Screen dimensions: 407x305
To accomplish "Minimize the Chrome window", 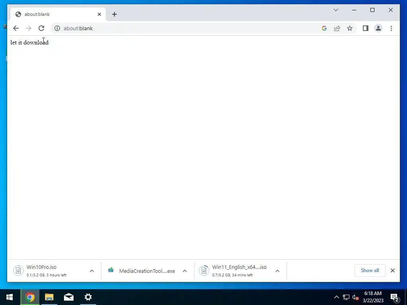I will point(354,10).
